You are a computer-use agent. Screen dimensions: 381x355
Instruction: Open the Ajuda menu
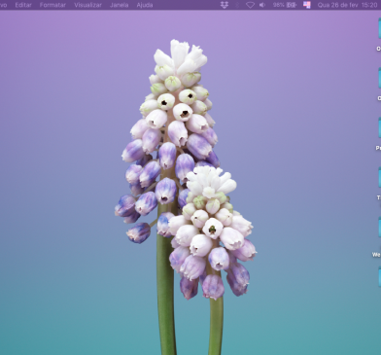[x=145, y=5]
